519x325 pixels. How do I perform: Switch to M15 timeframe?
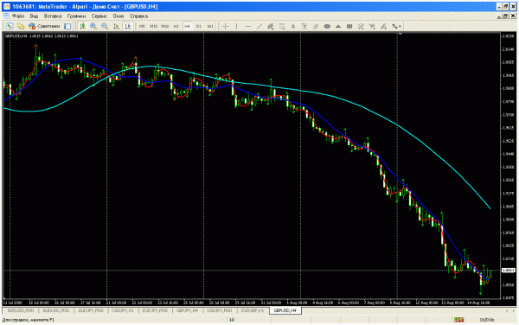click(153, 26)
